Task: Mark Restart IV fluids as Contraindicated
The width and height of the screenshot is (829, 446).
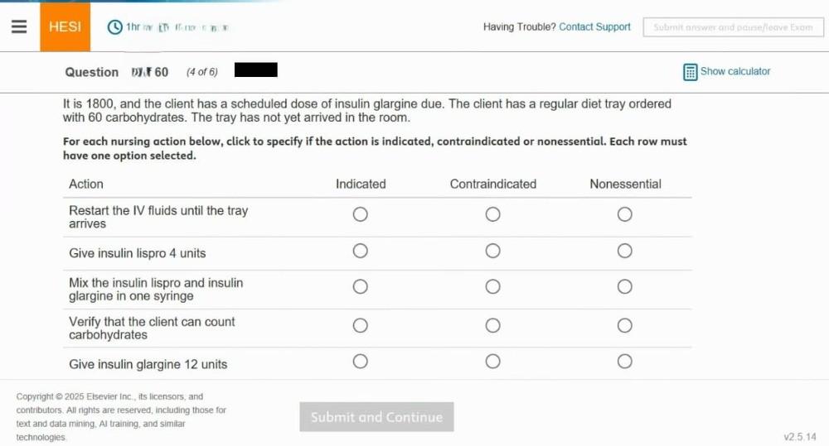Action: [x=492, y=214]
